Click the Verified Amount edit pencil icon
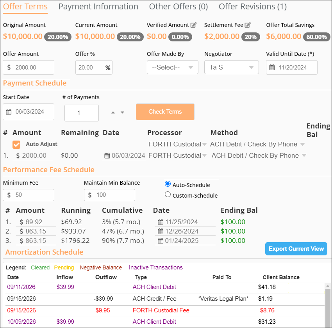 click(193, 25)
